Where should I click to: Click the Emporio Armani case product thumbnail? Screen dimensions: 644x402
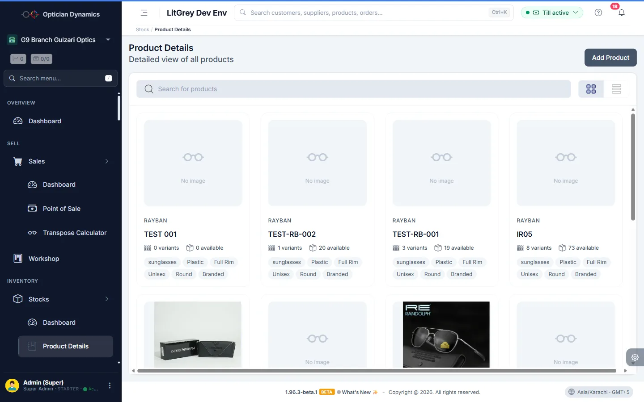198,335
